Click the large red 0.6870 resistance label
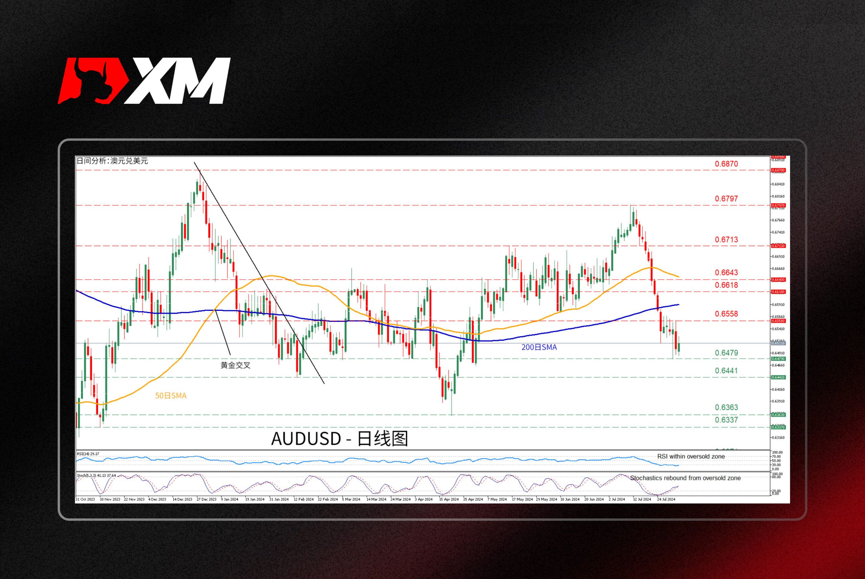Screen dimensions: 865x579 tap(726, 164)
